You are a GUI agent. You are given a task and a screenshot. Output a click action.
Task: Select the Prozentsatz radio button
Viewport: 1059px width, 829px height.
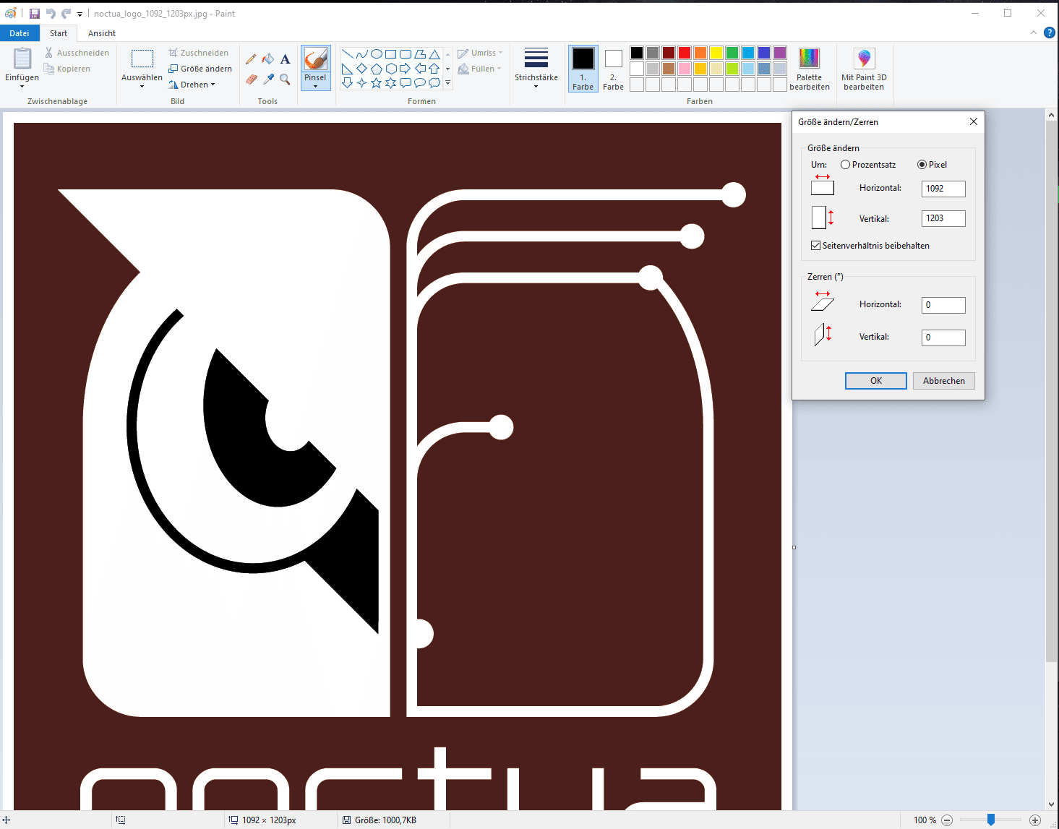point(845,165)
